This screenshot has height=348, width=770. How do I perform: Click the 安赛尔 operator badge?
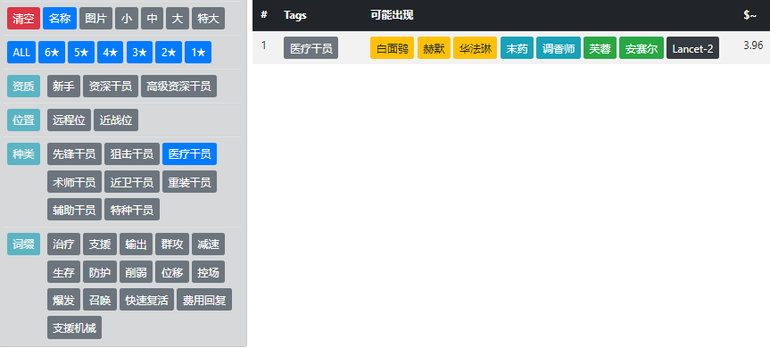point(642,48)
